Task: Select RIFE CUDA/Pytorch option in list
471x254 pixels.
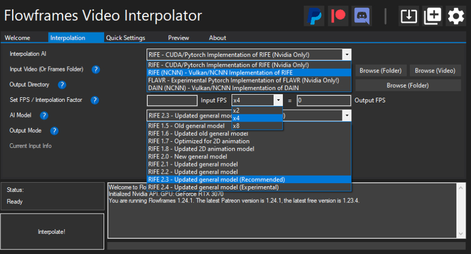Action: [x=249, y=65]
